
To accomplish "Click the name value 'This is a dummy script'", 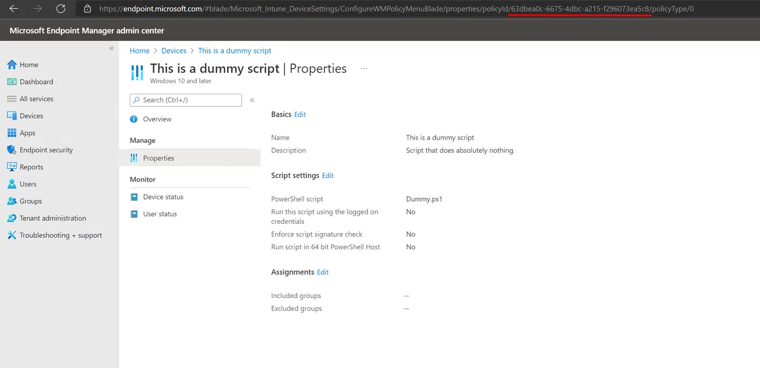I will pos(440,138).
